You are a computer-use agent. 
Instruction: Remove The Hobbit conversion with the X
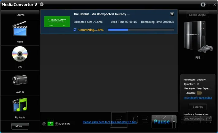172,14
